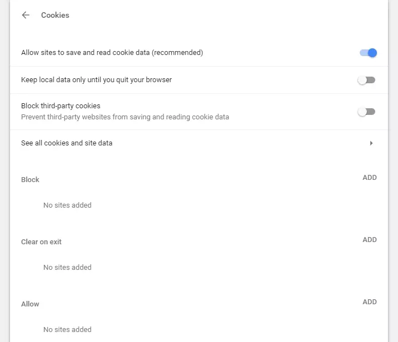Click 'No sites added' under Clear on exit
Viewport: 398px width, 342px height.
(67, 268)
